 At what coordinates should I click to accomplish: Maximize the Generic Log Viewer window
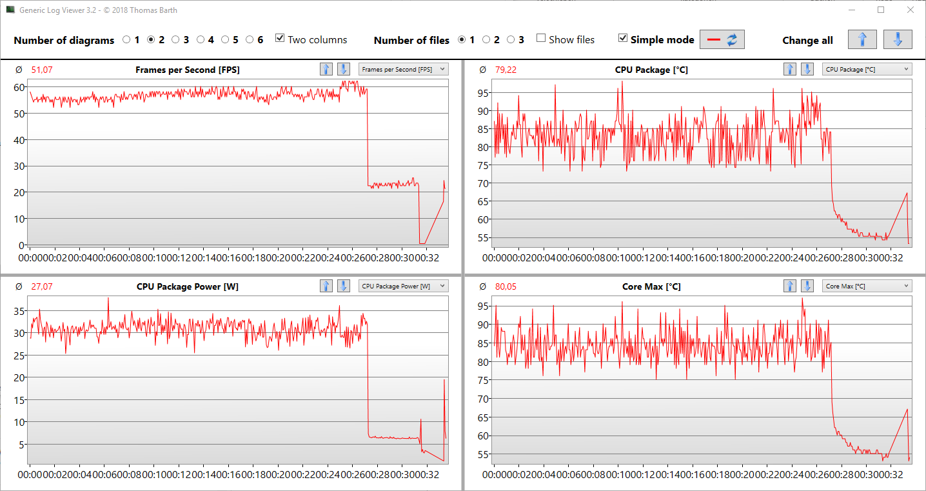pyautogui.click(x=880, y=10)
